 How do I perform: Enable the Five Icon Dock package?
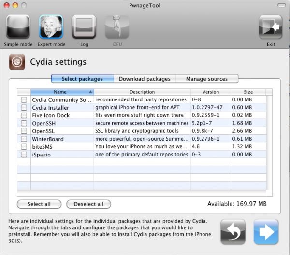[24, 115]
